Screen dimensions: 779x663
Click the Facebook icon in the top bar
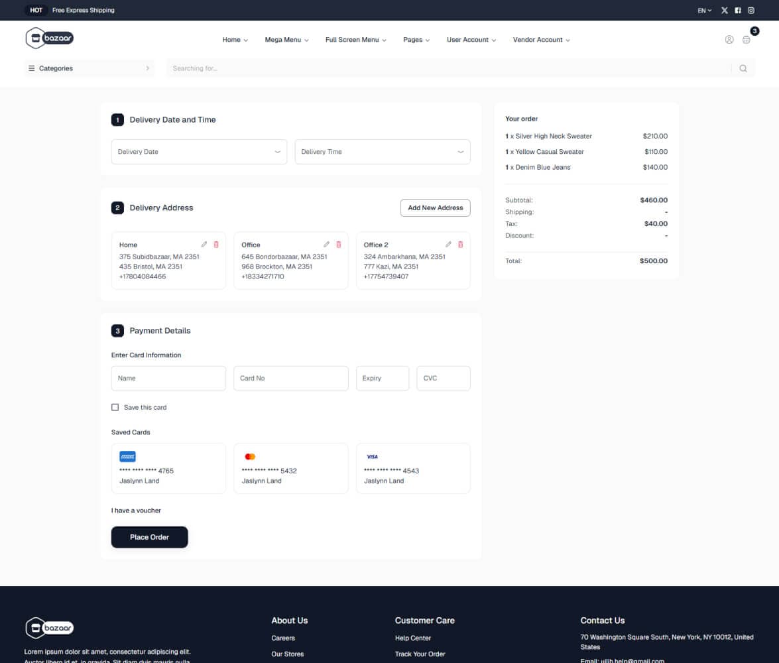click(x=737, y=10)
